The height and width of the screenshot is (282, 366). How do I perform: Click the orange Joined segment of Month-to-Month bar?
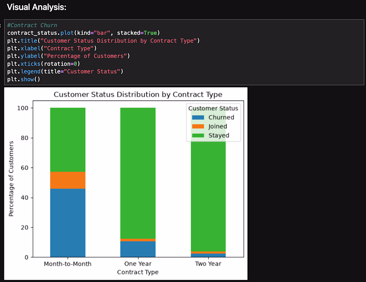coord(68,180)
